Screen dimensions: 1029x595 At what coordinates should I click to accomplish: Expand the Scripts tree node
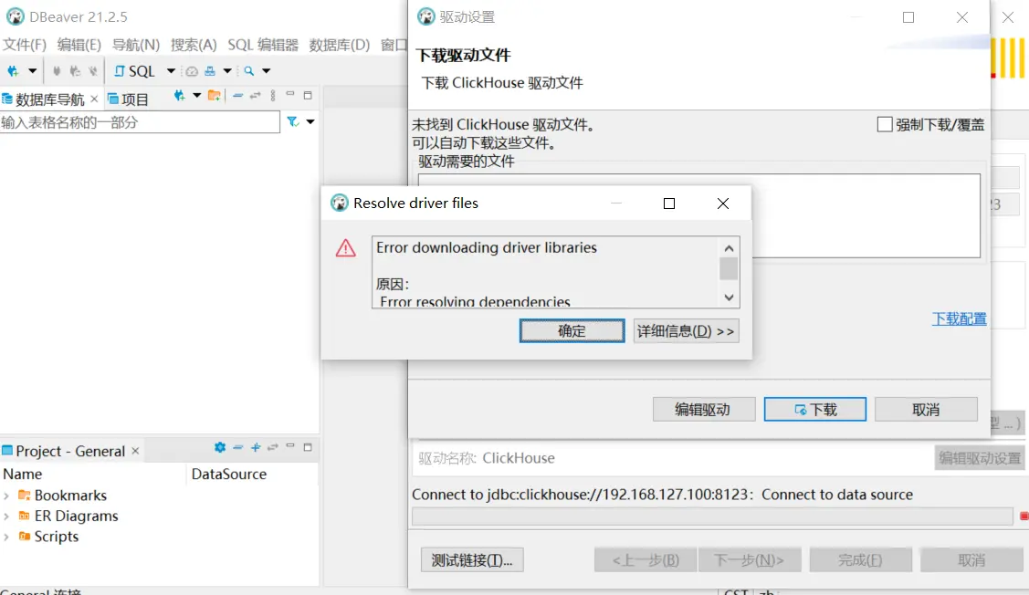6,537
